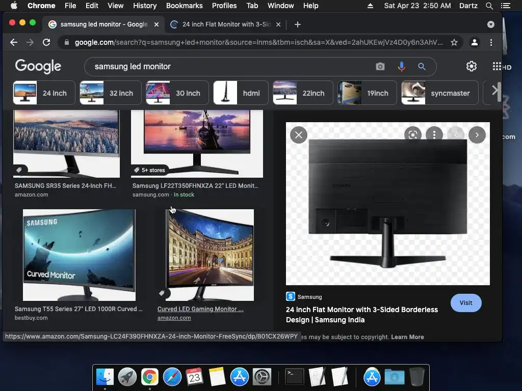
Task: Click the blue search magnifier icon
Action: pos(422,67)
